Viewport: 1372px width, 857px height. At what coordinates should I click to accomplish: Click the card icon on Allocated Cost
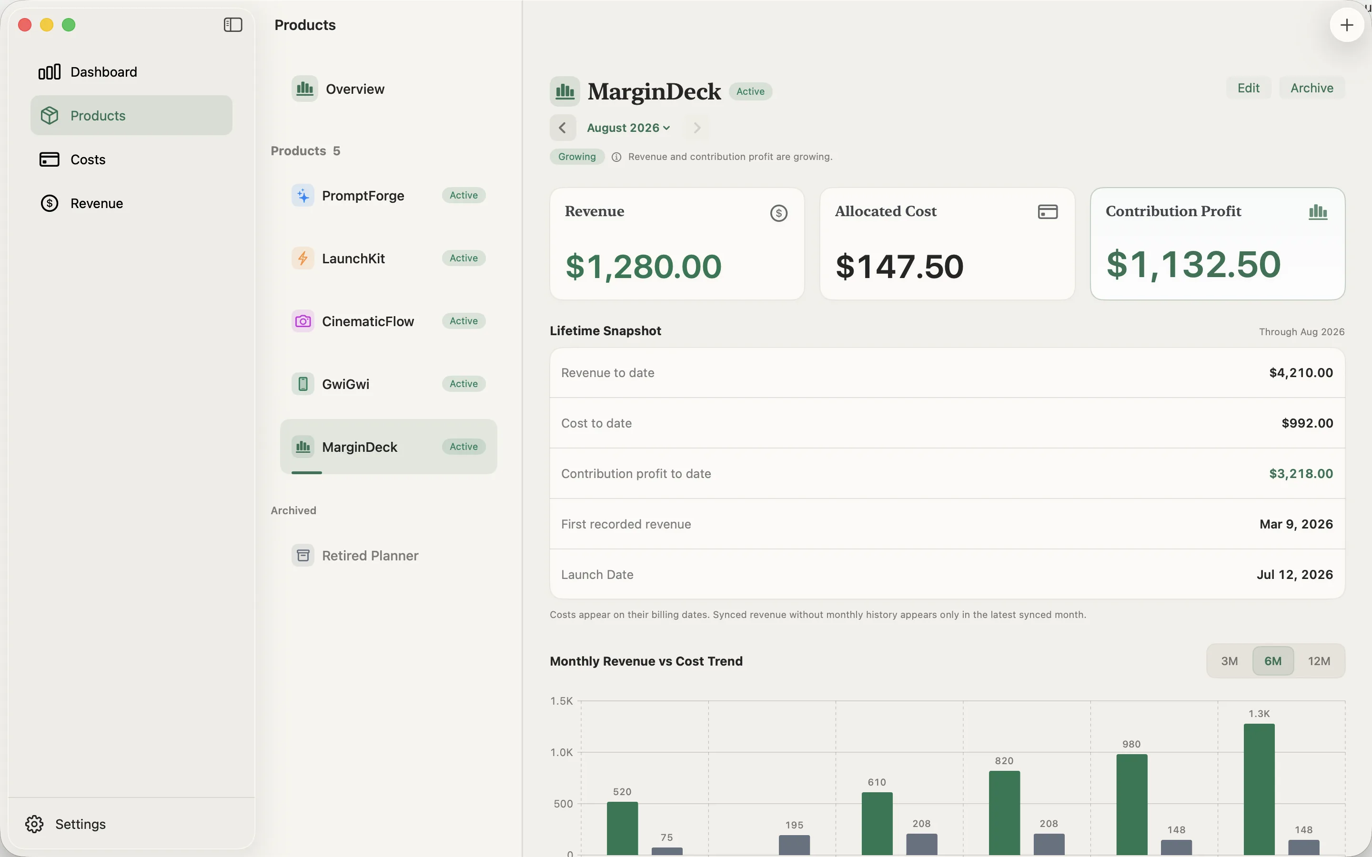(1047, 212)
